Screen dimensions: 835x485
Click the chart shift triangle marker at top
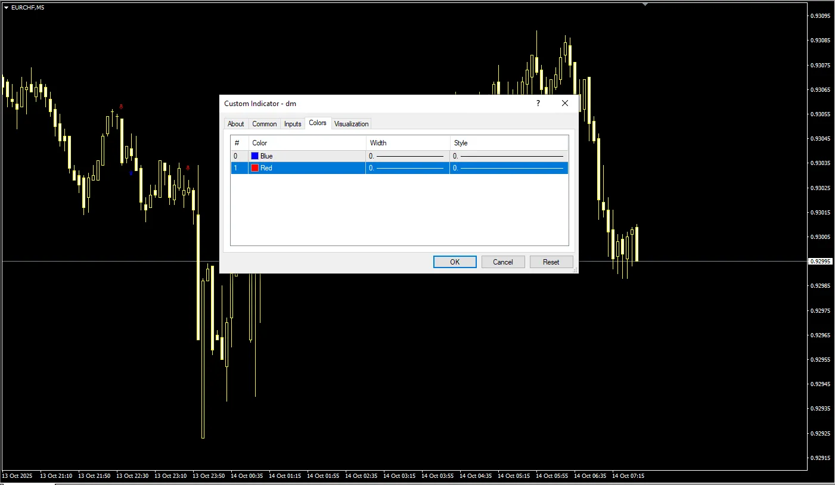pyautogui.click(x=645, y=4)
